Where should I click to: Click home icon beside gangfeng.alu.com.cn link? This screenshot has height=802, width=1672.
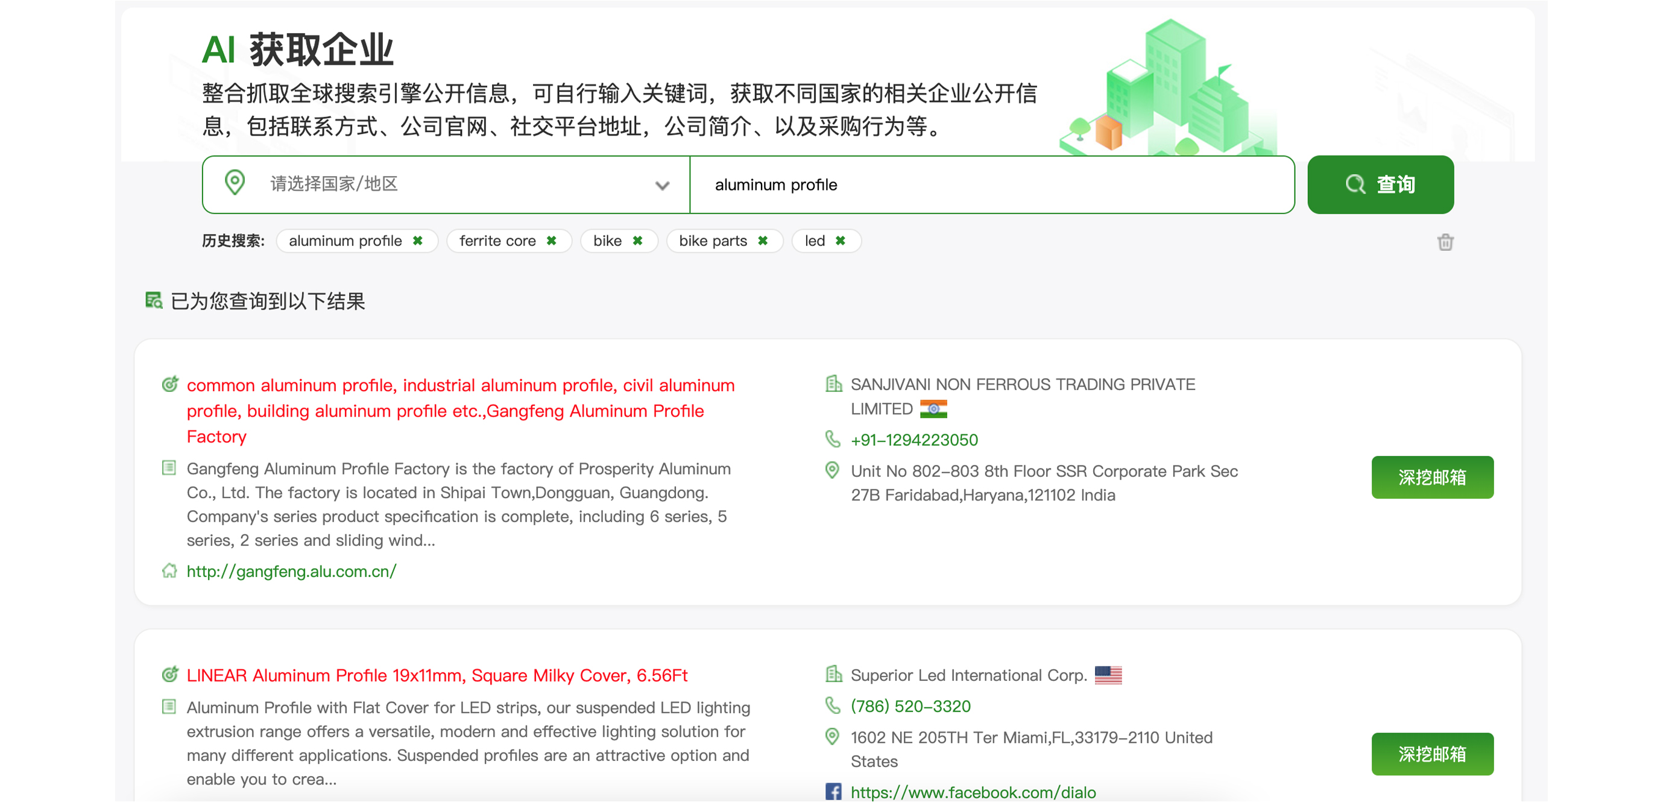(169, 571)
